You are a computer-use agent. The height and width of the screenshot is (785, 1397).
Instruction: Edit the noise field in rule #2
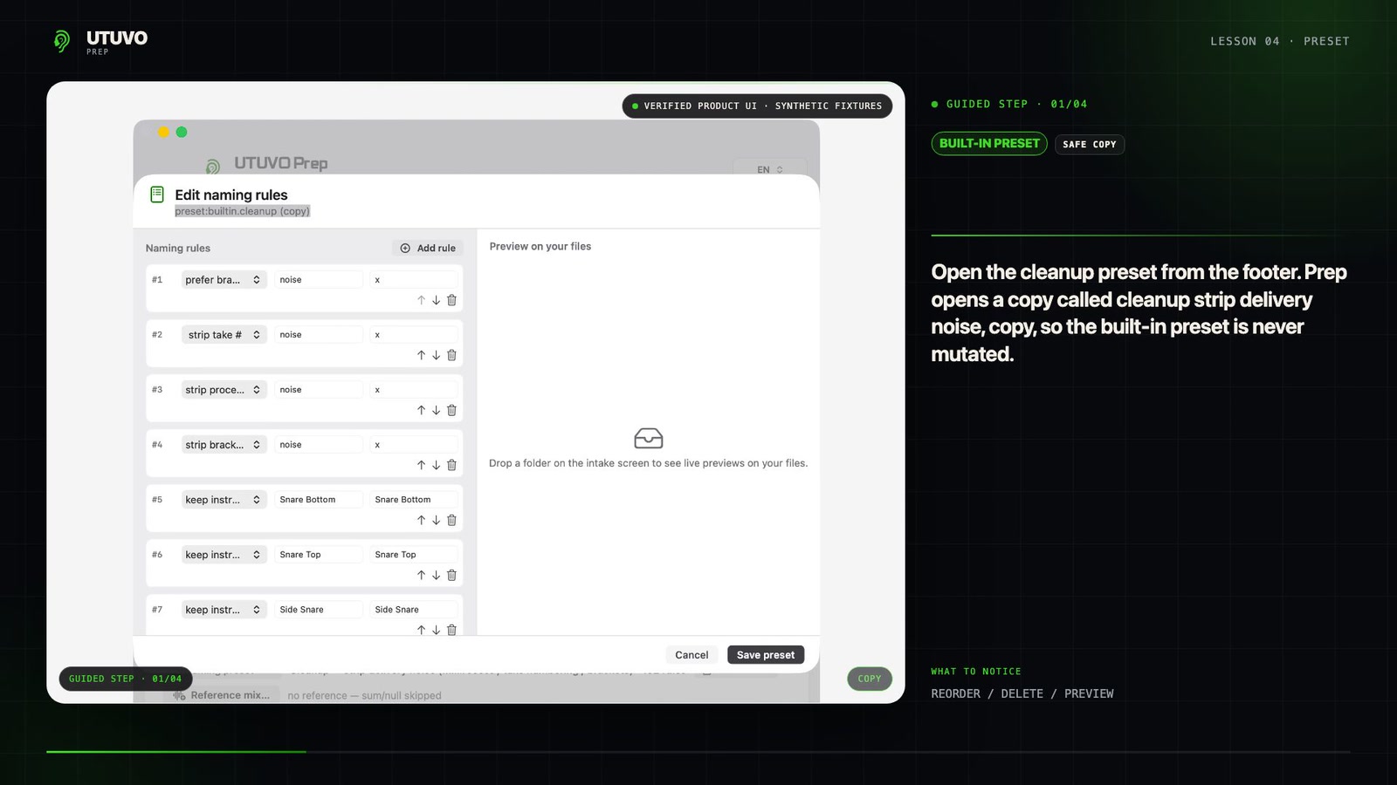pyautogui.click(x=319, y=335)
